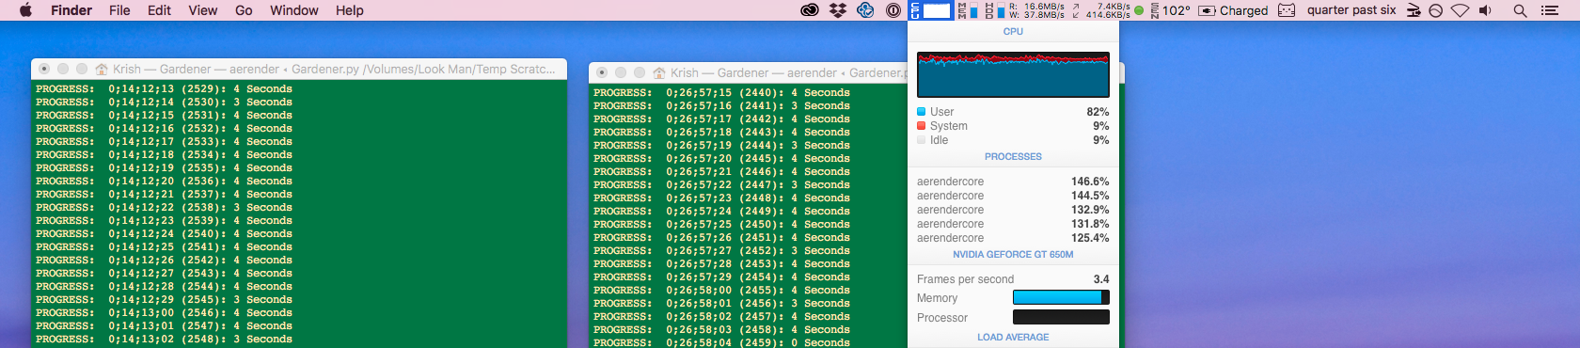Select the aerendercore process at 144.5%
1580x348 pixels.
coord(1013,196)
